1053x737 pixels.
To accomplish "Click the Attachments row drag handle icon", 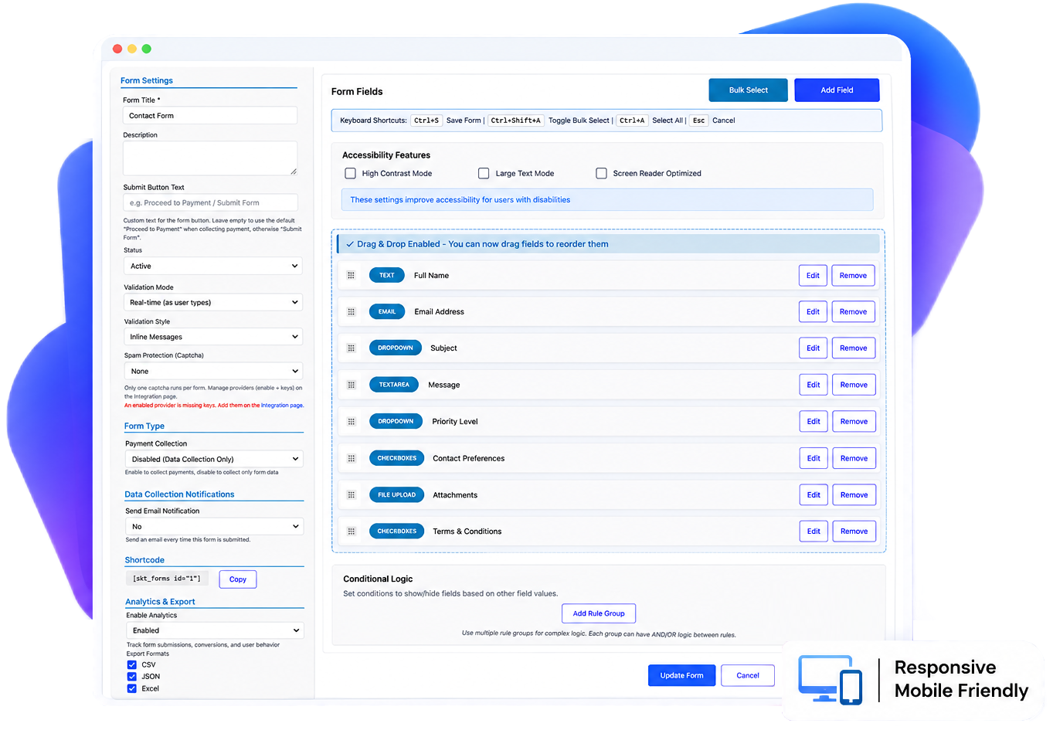I will [x=352, y=495].
